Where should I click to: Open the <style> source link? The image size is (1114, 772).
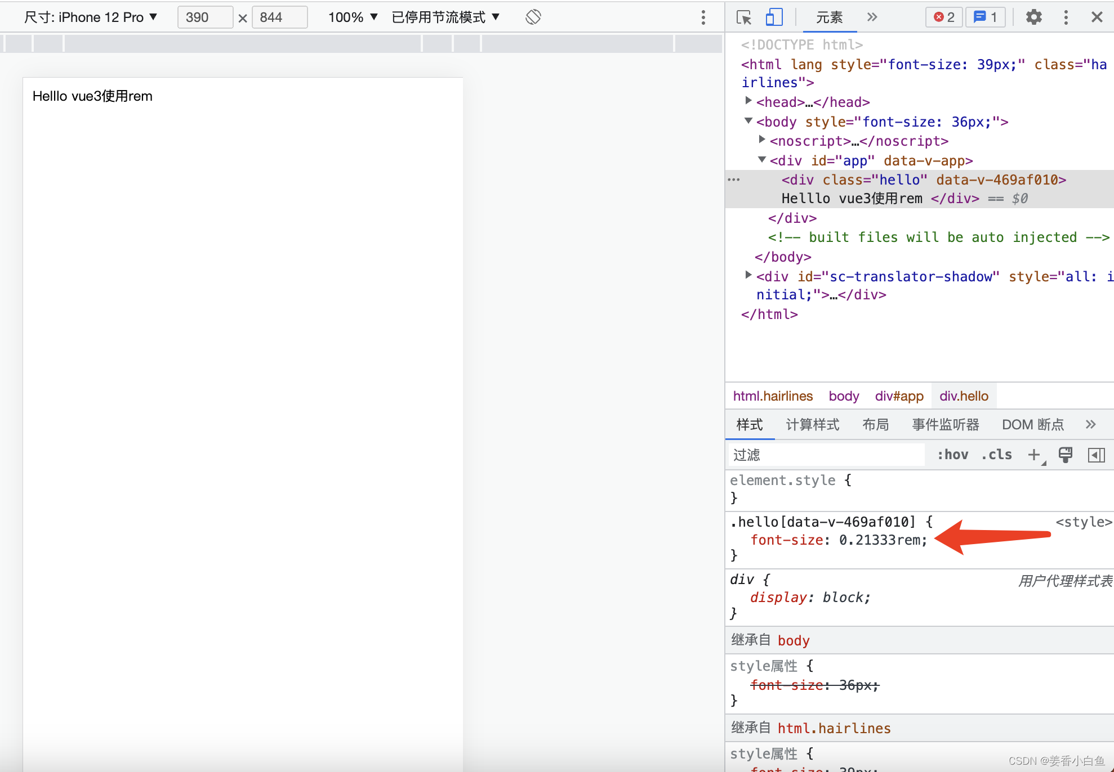[x=1084, y=522]
